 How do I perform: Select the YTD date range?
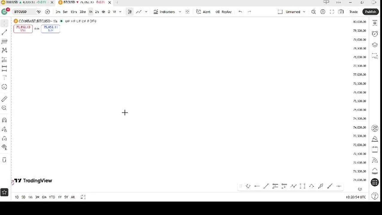click(x=52, y=197)
